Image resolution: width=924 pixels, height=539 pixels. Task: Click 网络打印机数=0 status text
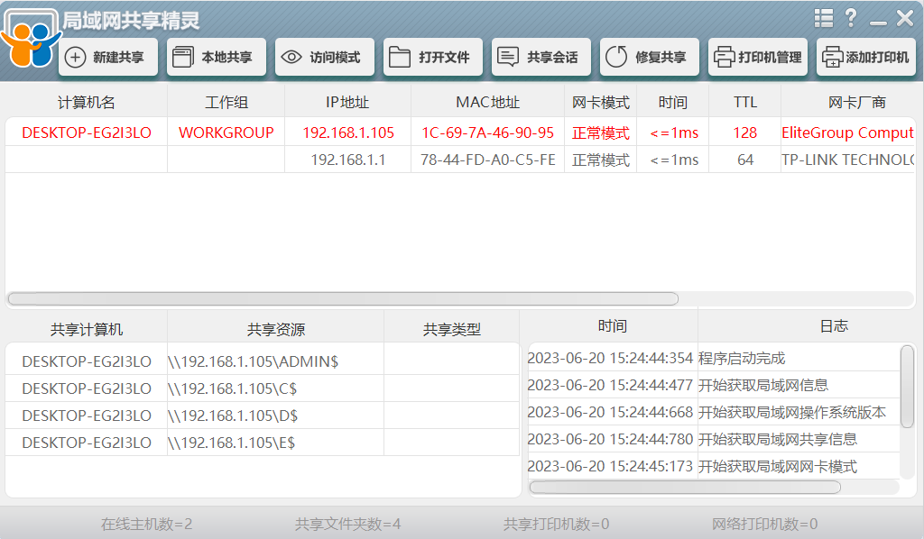click(765, 524)
